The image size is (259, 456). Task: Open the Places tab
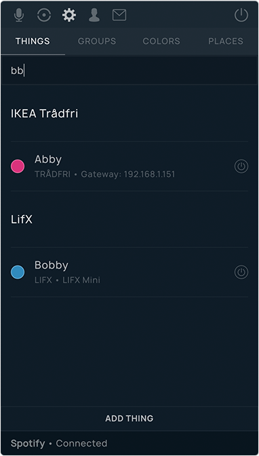pyautogui.click(x=226, y=41)
